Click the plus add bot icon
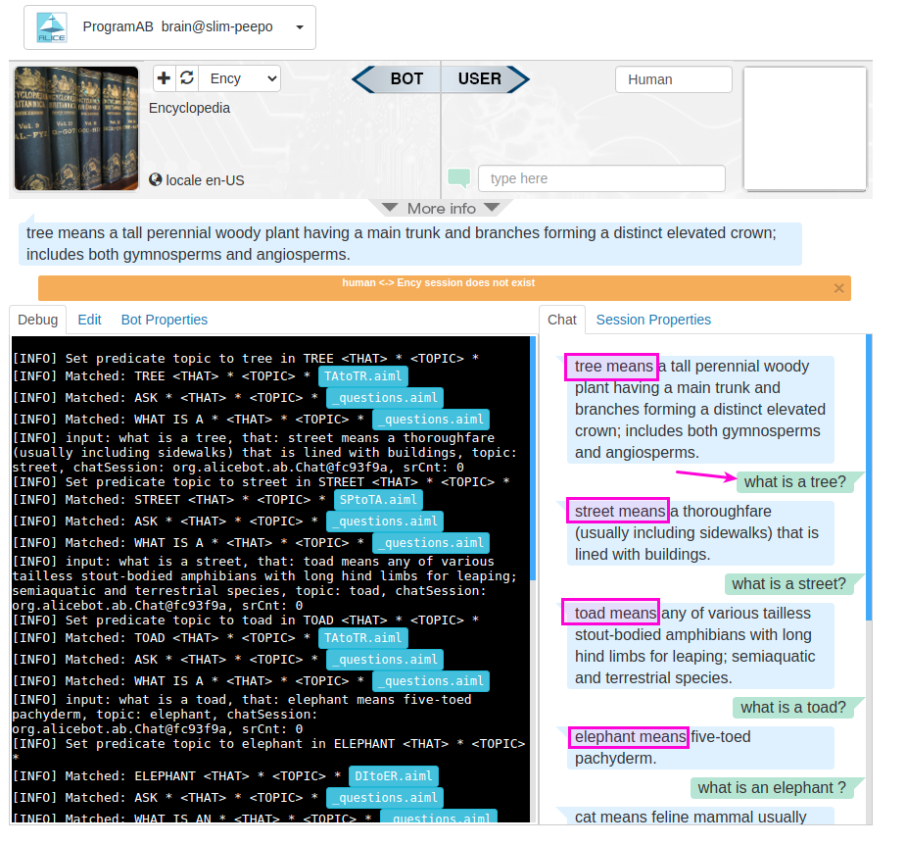 click(x=165, y=78)
